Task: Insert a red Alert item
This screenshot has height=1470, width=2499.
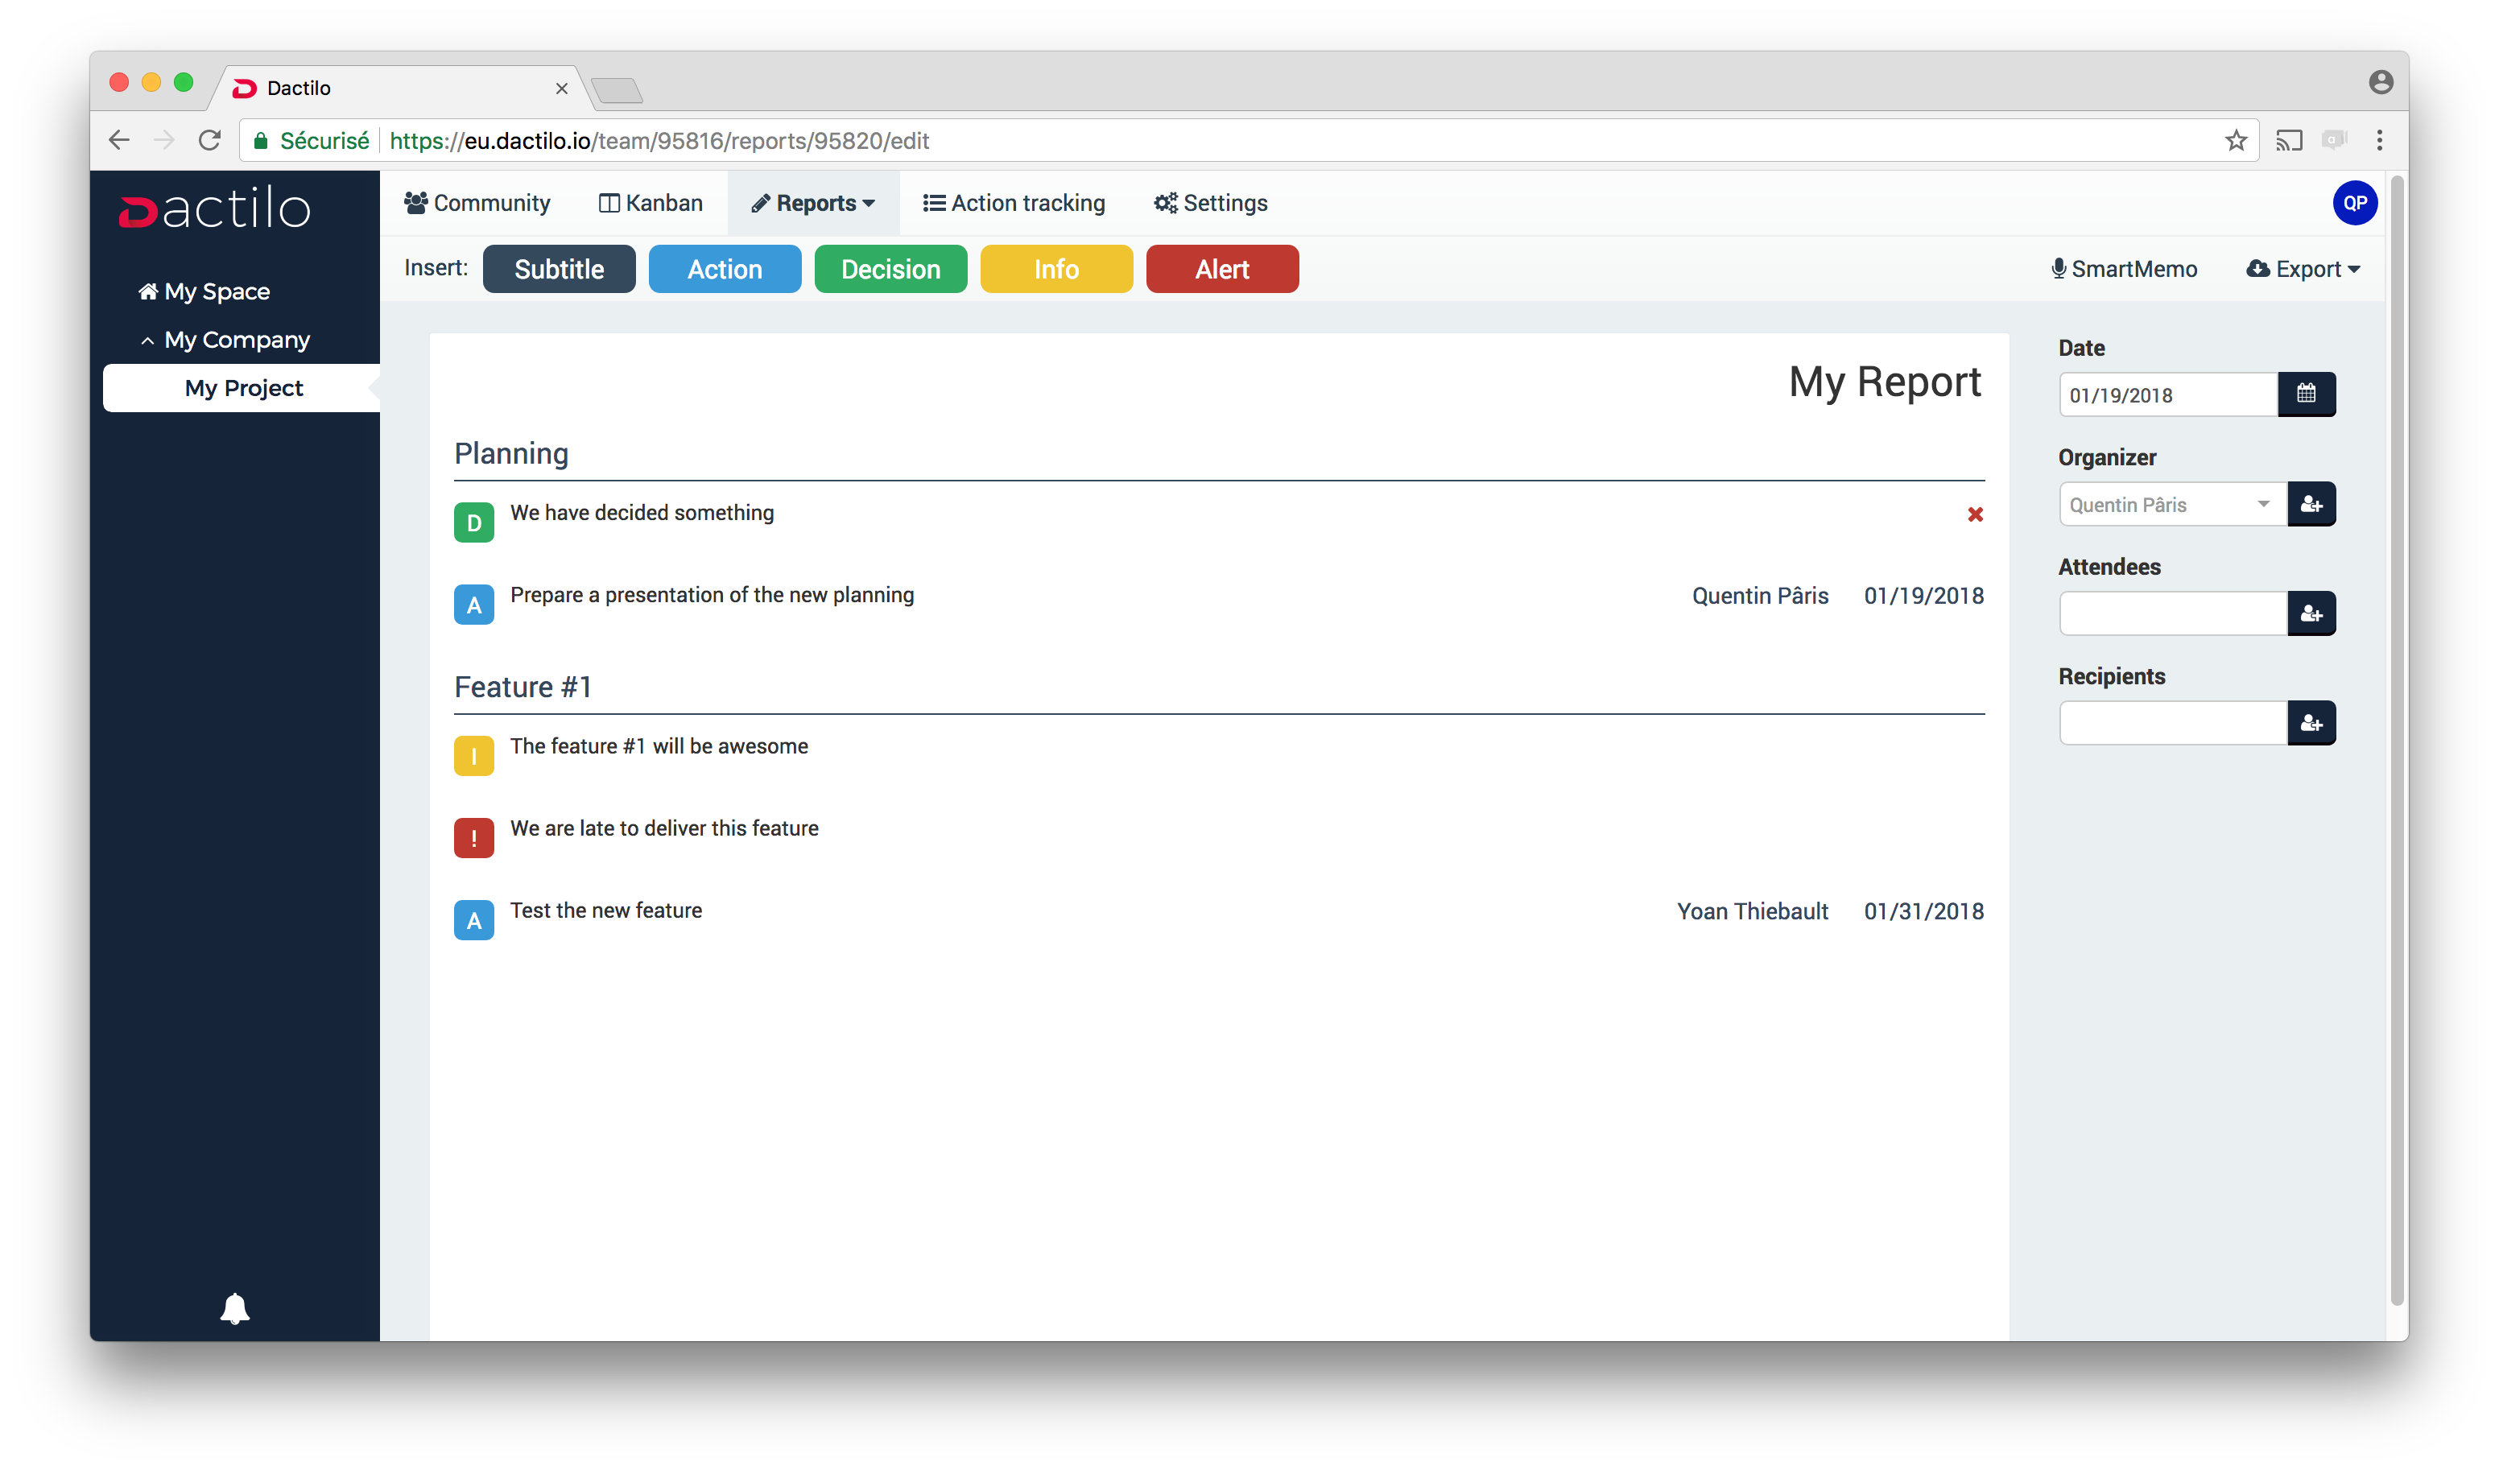Action: pyautogui.click(x=1222, y=269)
